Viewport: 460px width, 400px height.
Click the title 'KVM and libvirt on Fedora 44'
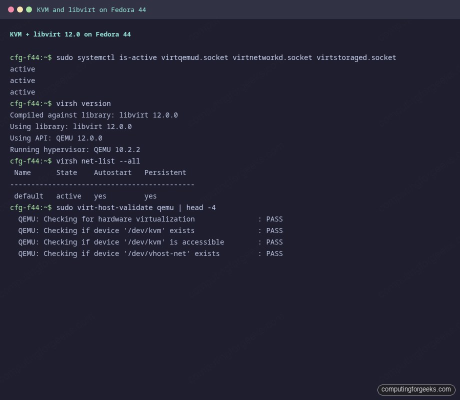[91, 10]
